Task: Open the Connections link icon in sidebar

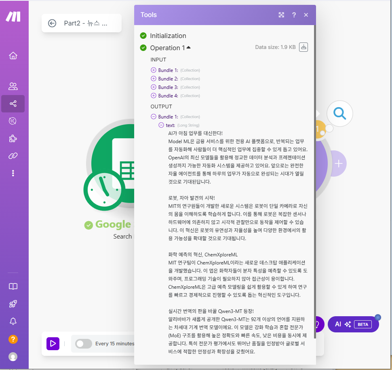Action: [13, 156]
